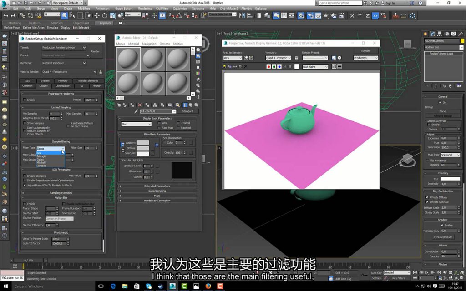Viewport: 466px width, 291px height.
Task: Click Exclude/Include button in Shadow section
Action: pos(443,237)
